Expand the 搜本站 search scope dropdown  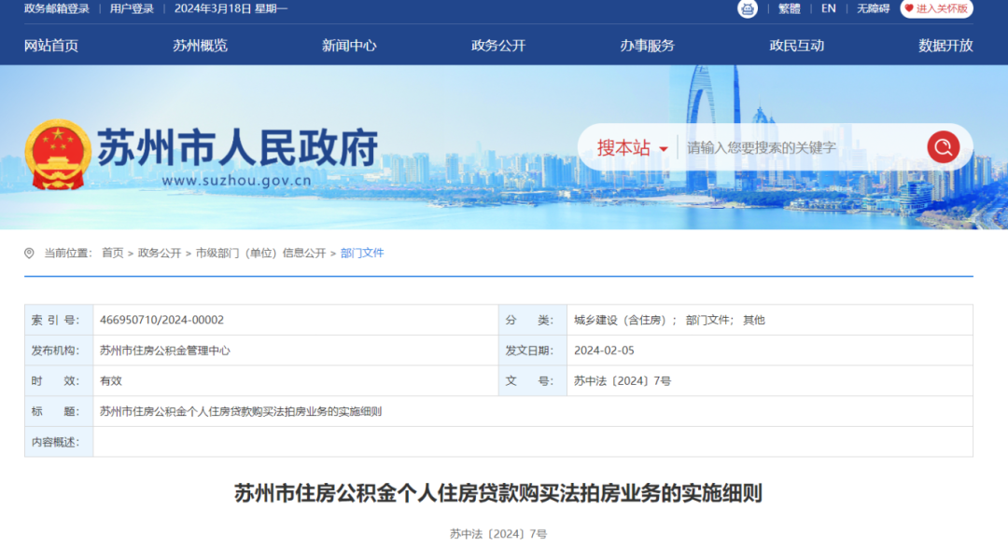(633, 148)
